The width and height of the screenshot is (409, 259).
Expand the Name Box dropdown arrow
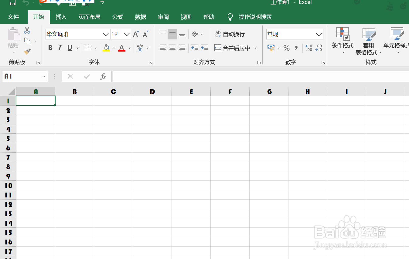[x=44, y=76]
